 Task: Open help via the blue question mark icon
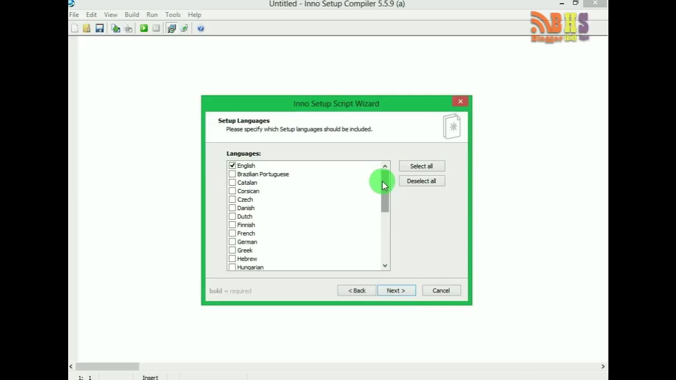click(201, 28)
